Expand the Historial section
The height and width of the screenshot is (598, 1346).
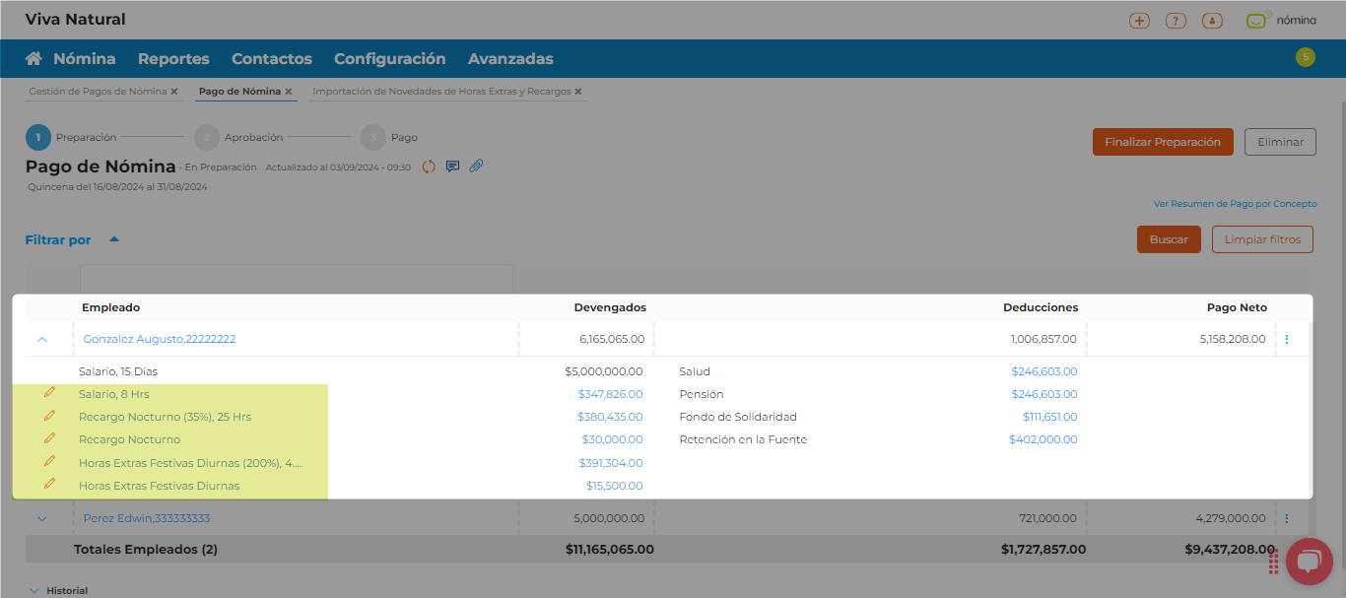34,591
